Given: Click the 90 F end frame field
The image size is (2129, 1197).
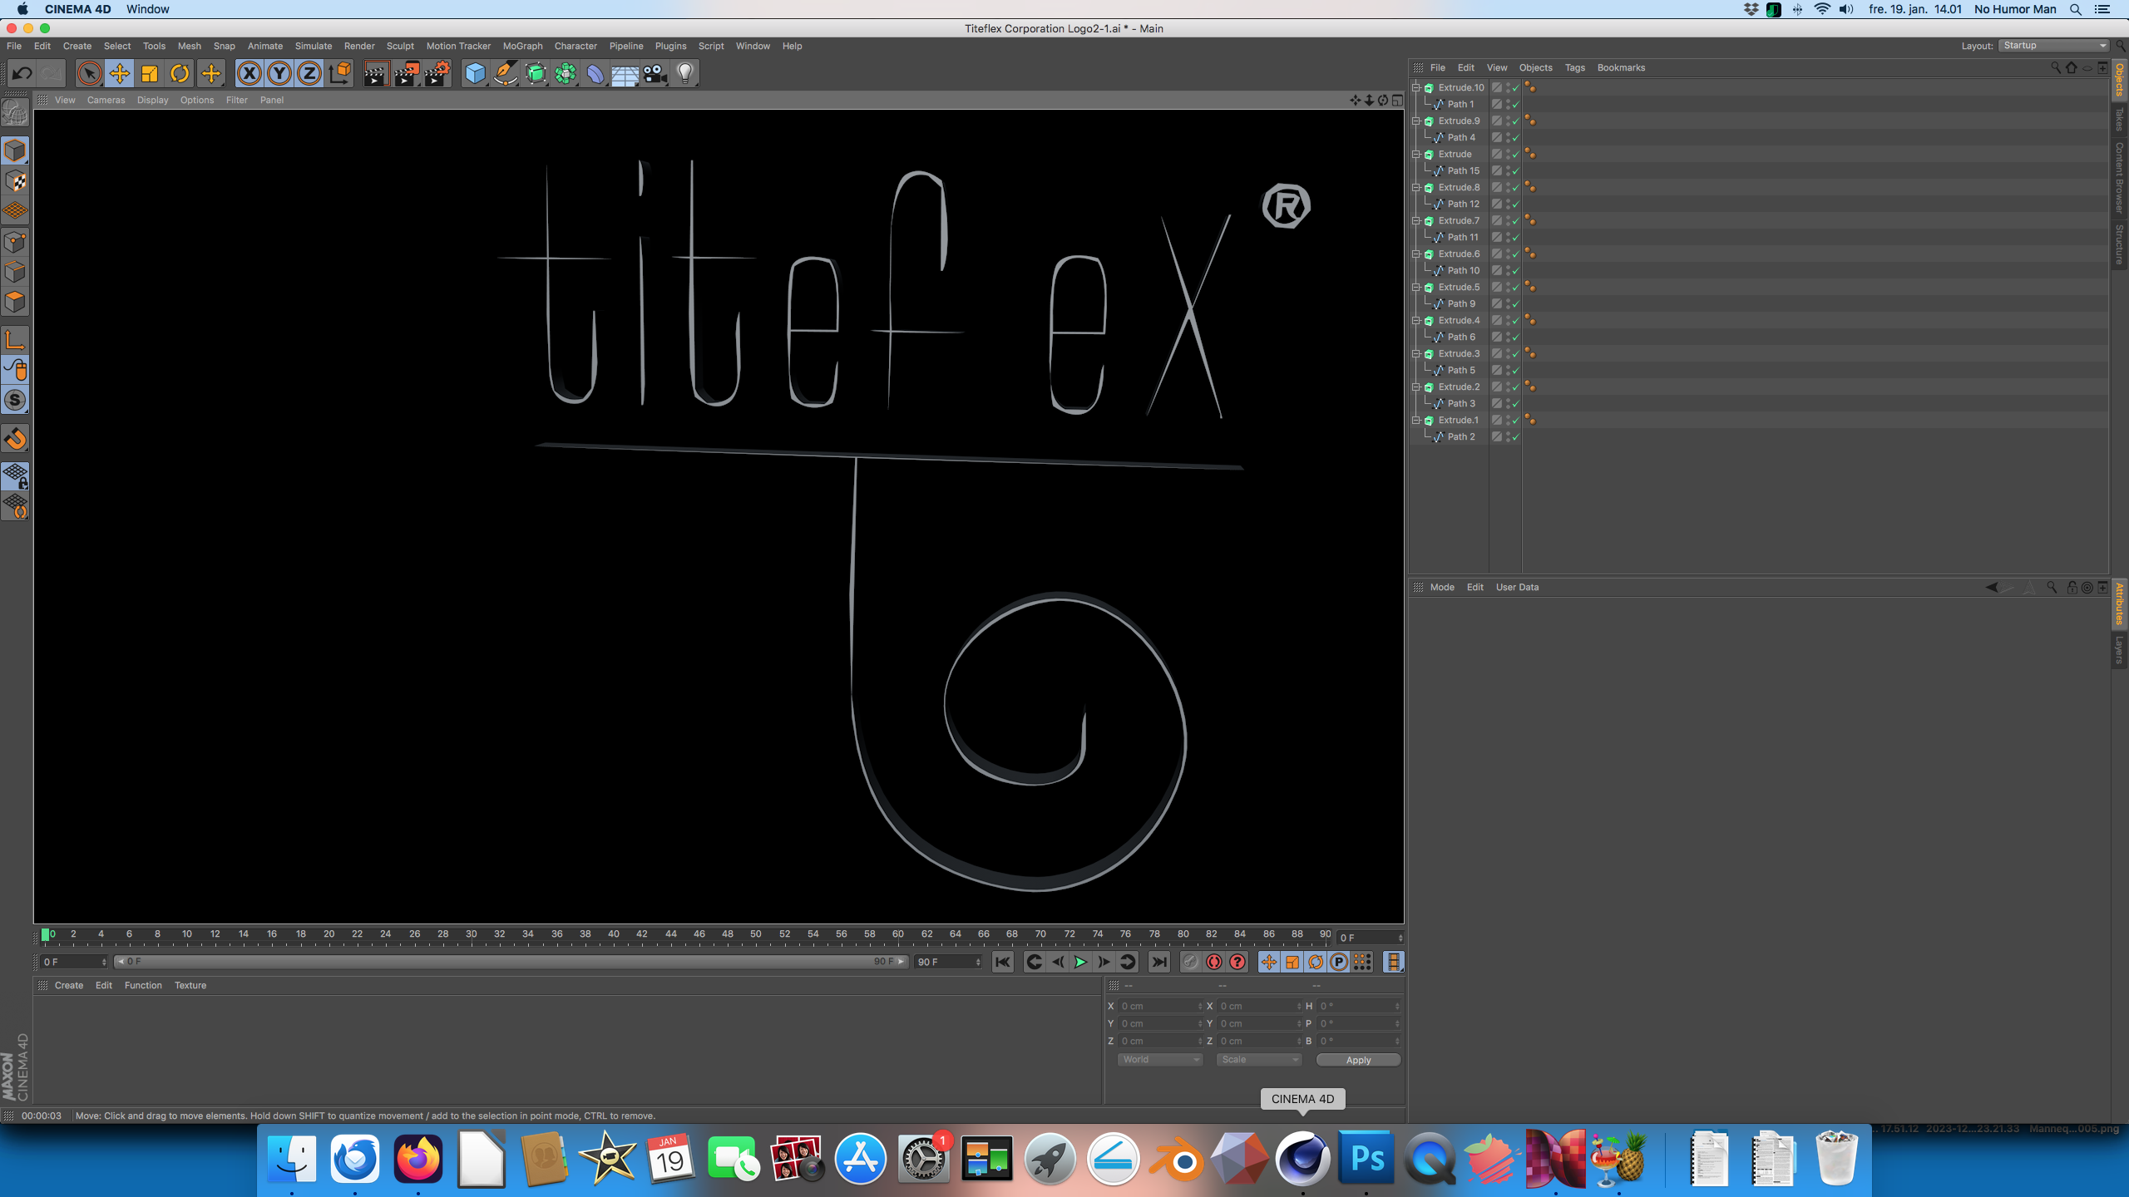Looking at the screenshot, I should point(948,962).
